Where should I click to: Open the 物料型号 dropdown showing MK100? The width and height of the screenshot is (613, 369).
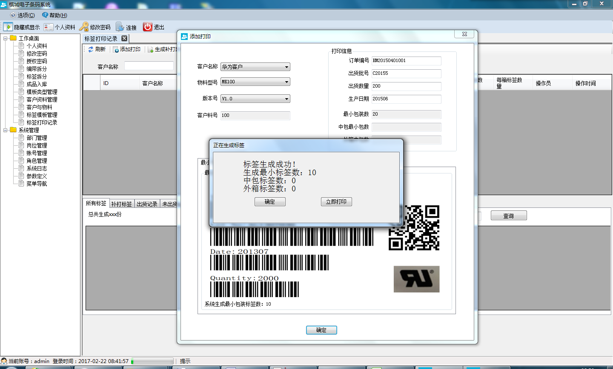[x=286, y=82]
